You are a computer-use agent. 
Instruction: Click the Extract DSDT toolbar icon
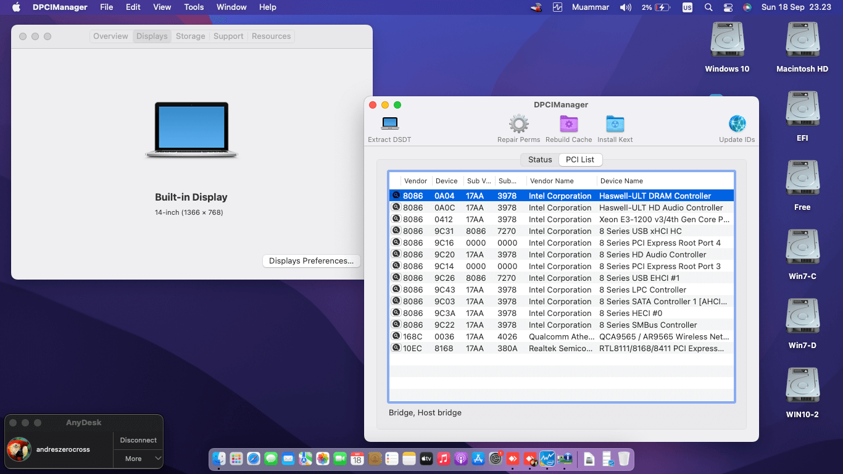390,123
